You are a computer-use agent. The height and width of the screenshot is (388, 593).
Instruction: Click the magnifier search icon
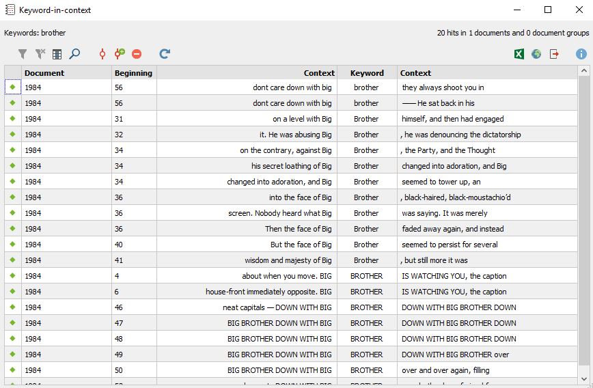(74, 54)
